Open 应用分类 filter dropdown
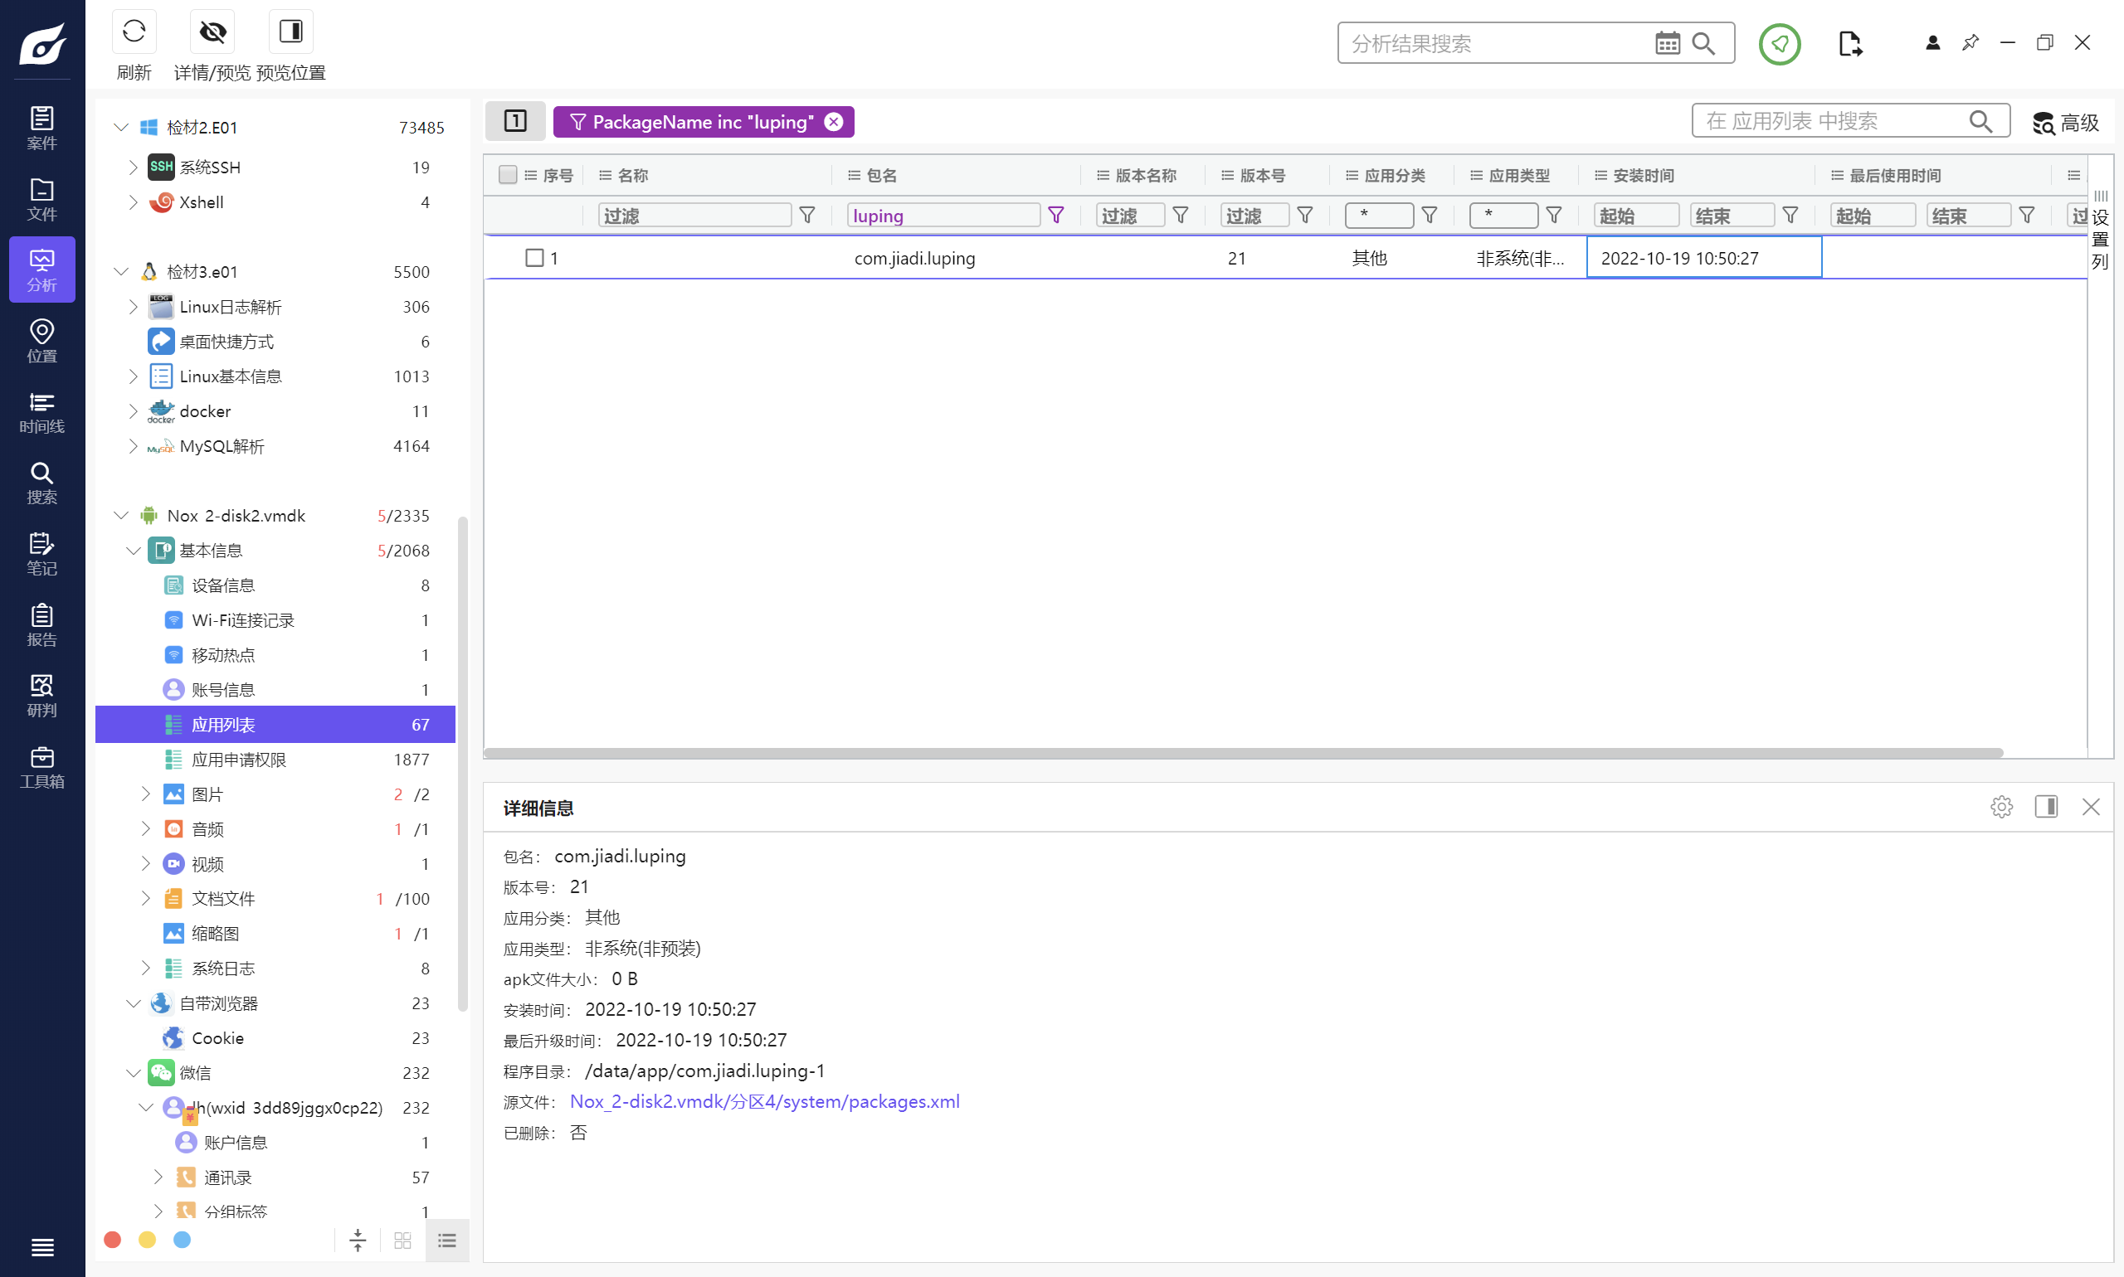 pyautogui.click(x=1378, y=215)
